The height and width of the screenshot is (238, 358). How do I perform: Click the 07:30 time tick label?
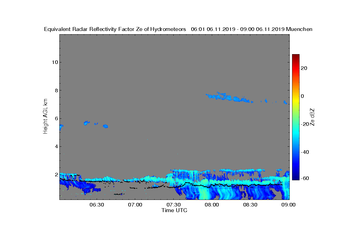tap(173, 205)
